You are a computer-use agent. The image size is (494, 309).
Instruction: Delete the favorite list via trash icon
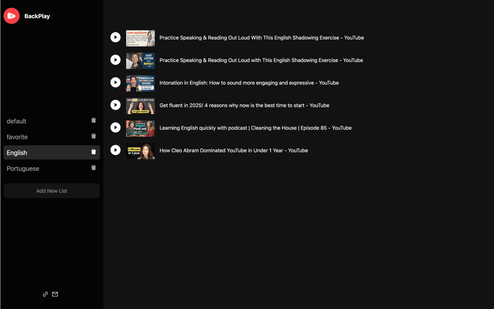(93, 136)
